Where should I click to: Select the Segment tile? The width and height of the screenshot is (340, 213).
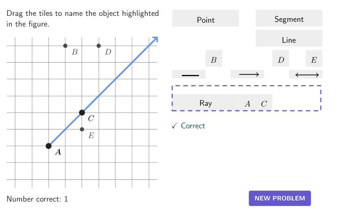(289, 19)
